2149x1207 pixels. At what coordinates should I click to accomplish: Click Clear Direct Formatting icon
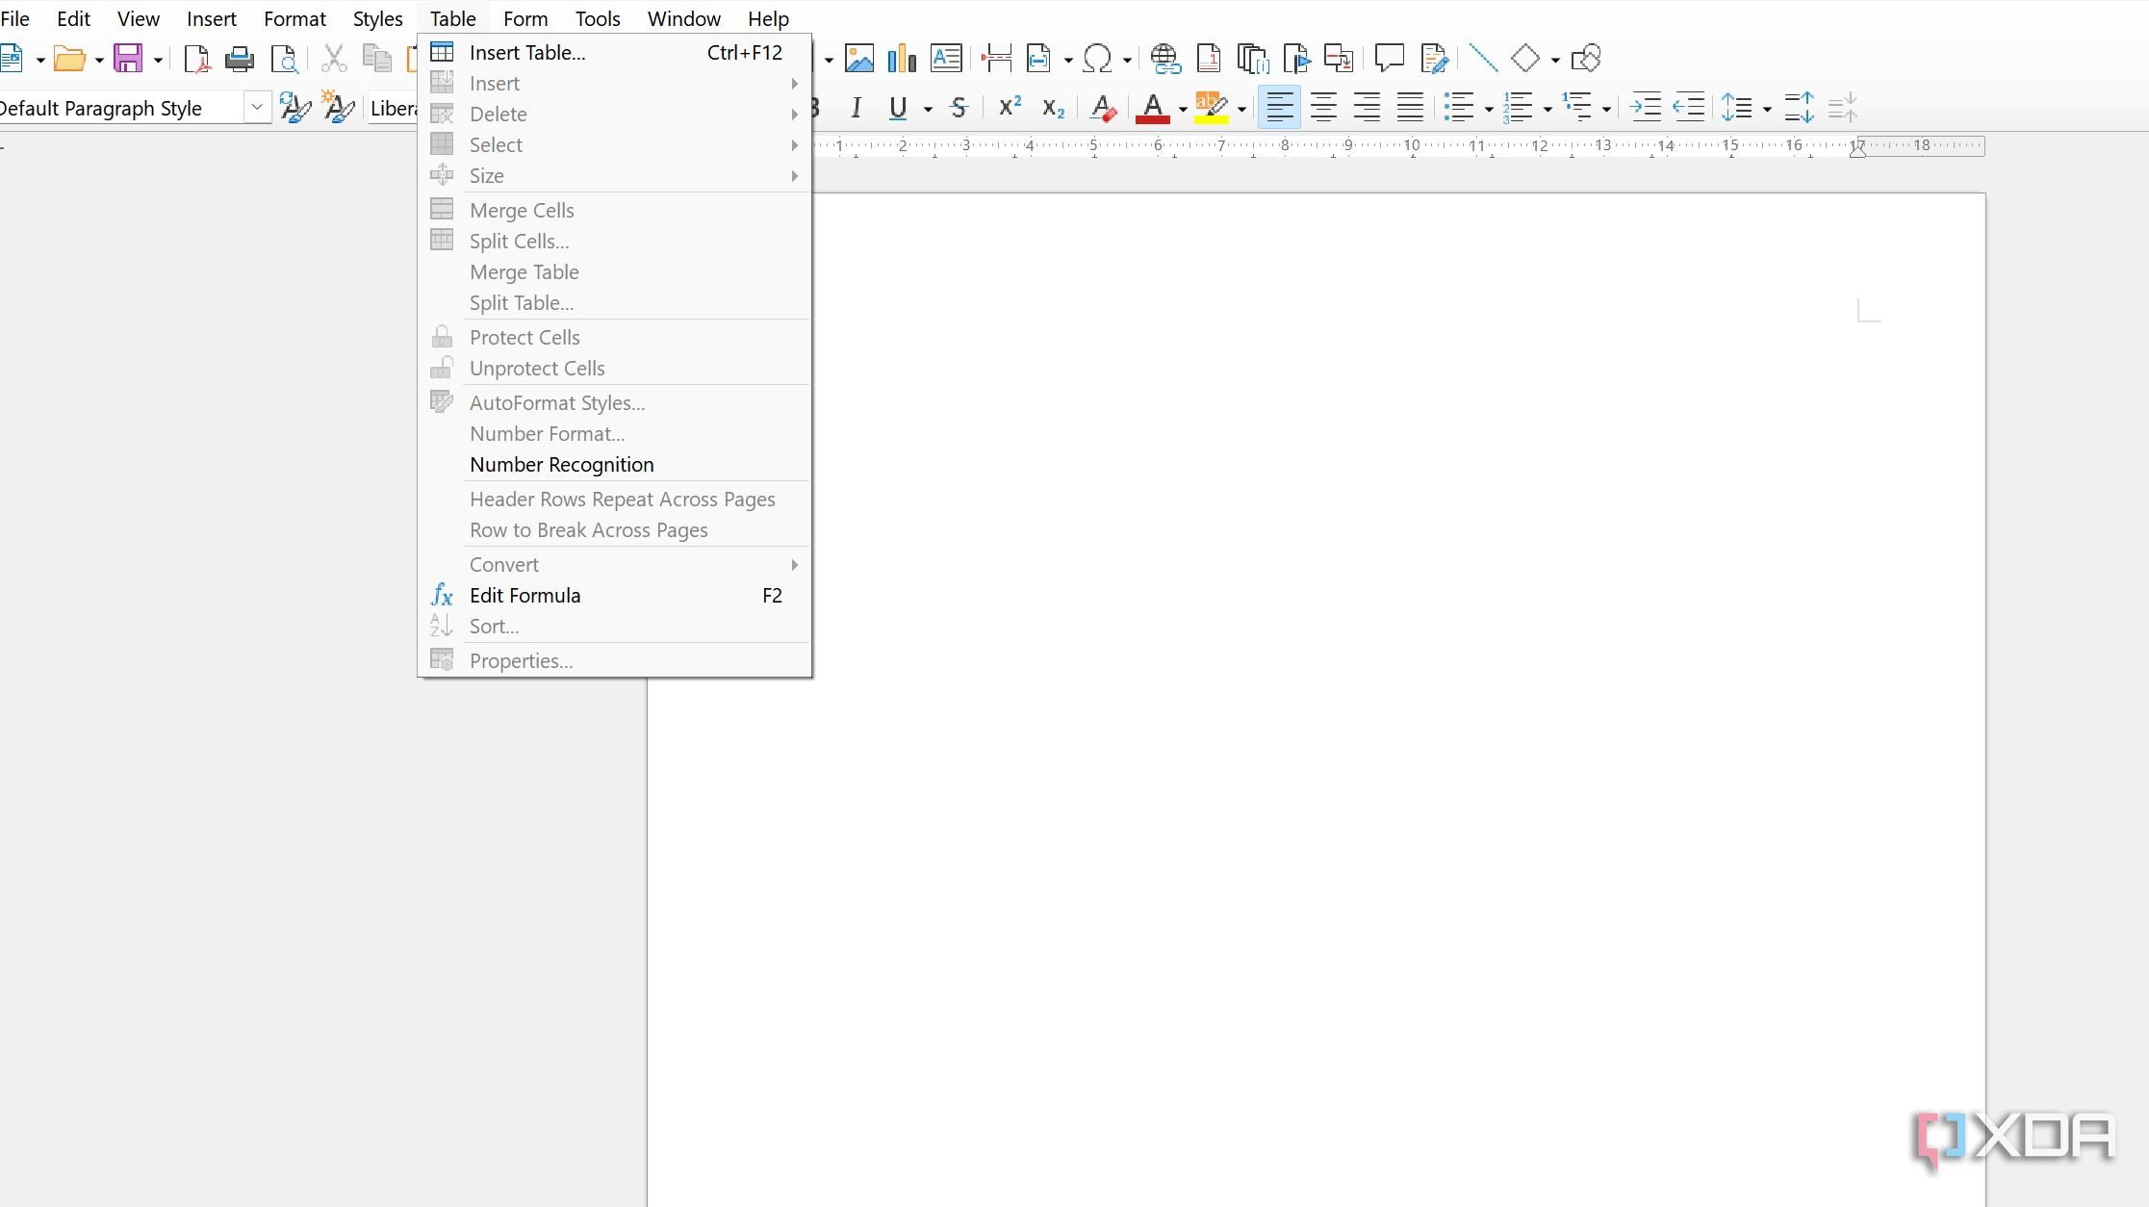click(x=1103, y=108)
